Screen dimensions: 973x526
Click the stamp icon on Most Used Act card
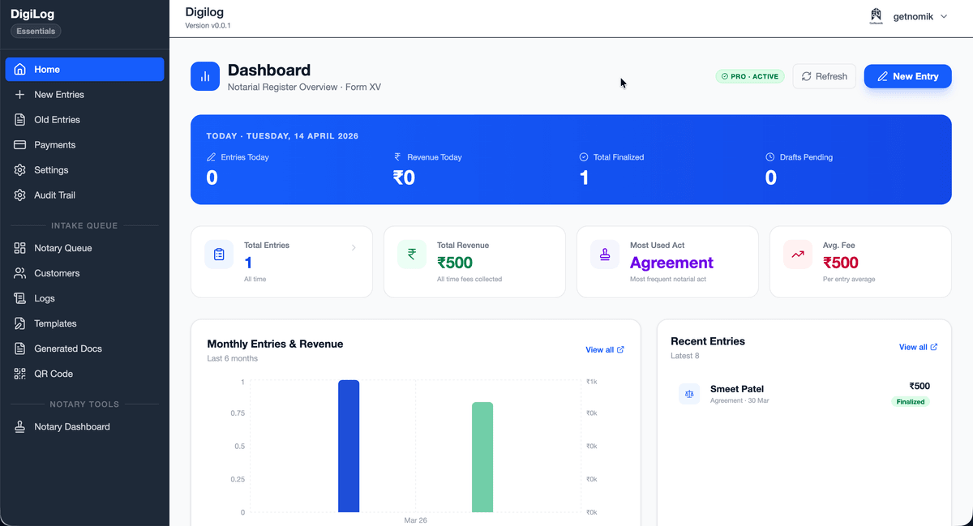tap(604, 254)
